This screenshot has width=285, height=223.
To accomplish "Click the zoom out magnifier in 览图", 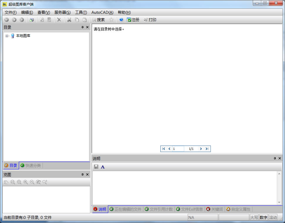I will click(x=32, y=182).
